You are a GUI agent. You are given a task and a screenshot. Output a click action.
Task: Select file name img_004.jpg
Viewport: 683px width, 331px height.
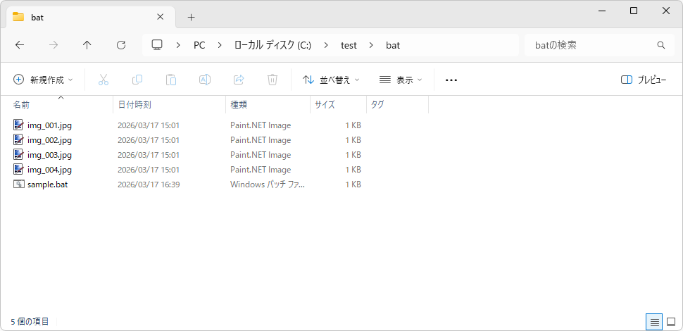(x=50, y=170)
